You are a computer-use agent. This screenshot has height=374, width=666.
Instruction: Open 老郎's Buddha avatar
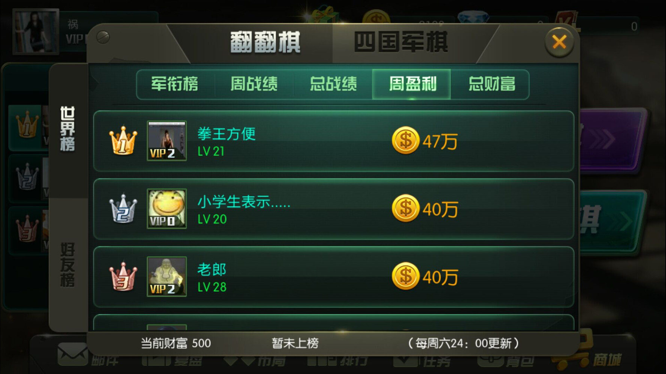coord(167,277)
